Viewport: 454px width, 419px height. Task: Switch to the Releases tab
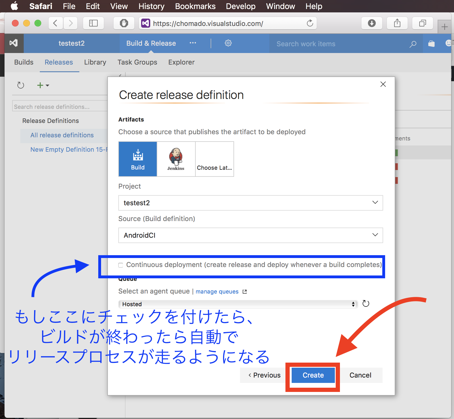click(x=59, y=62)
